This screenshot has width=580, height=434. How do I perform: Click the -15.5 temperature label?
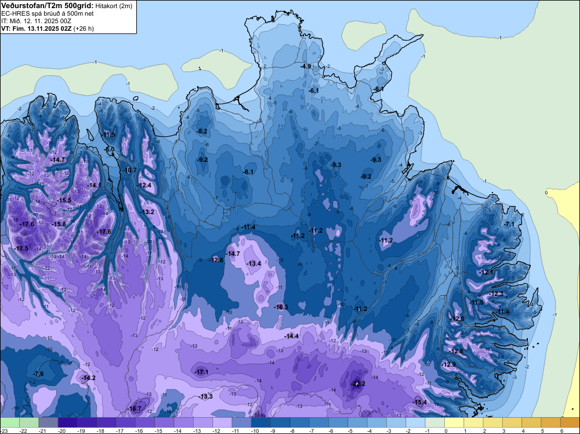tap(64, 200)
